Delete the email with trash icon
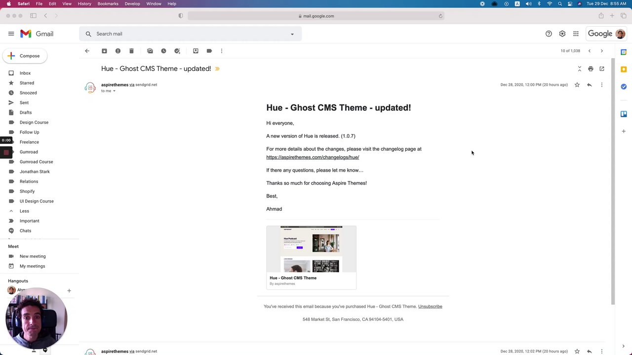 pyautogui.click(x=131, y=51)
